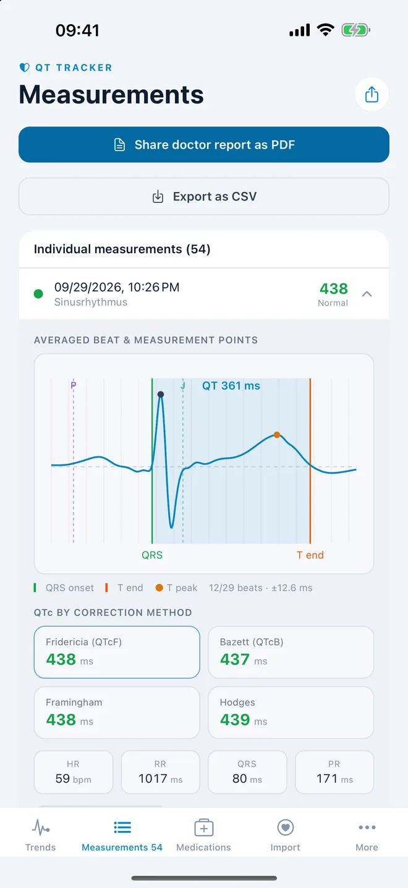Click the green status dot of measurement
This screenshot has width=408, height=888.
[x=38, y=294]
